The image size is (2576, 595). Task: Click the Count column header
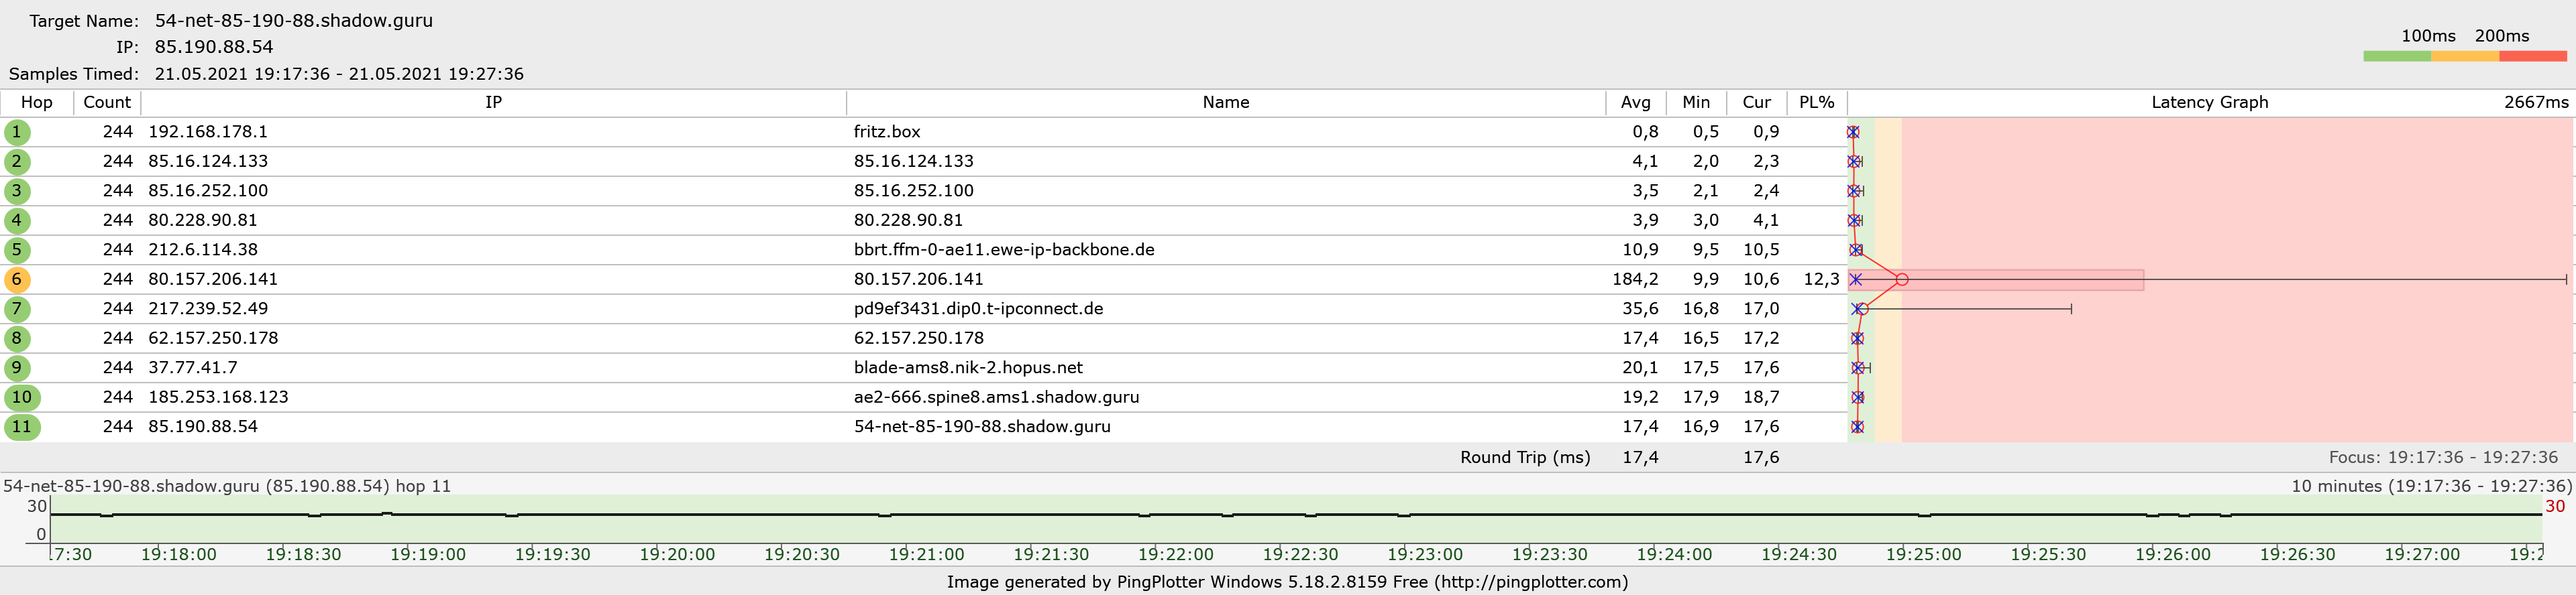(x=107, y=103)
